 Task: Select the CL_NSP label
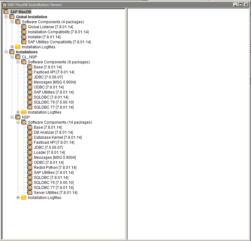coord(29,57)
